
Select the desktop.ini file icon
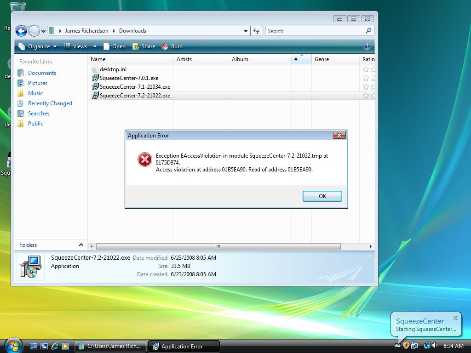(x=95, y=69)
